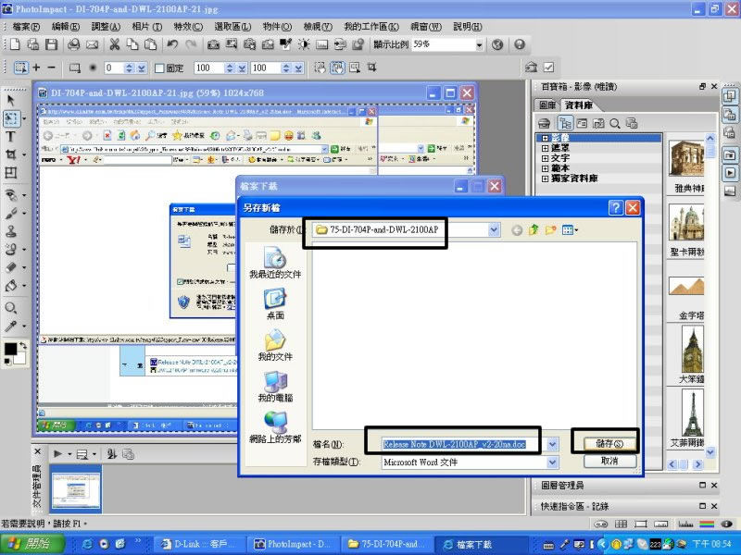
Task: Expand the 遮罩 tree node
Action: click(545, 148)
